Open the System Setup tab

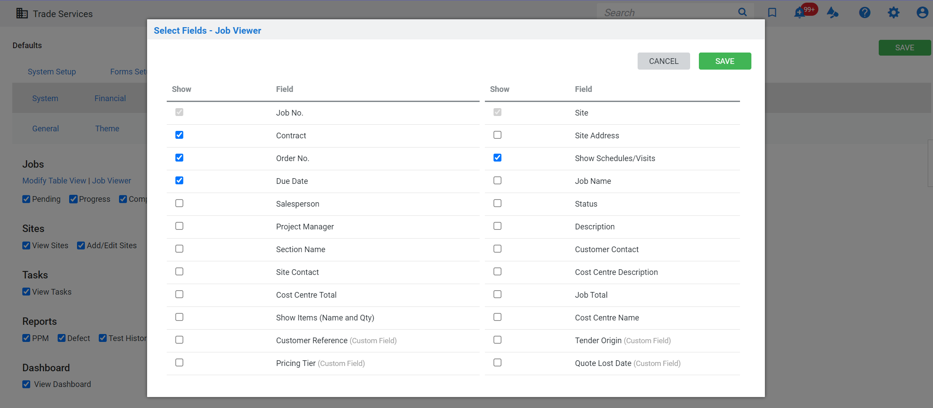tap(52, 72)
